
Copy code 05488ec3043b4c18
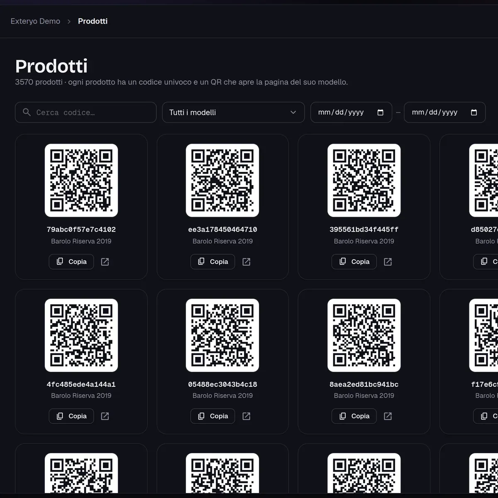213,416
